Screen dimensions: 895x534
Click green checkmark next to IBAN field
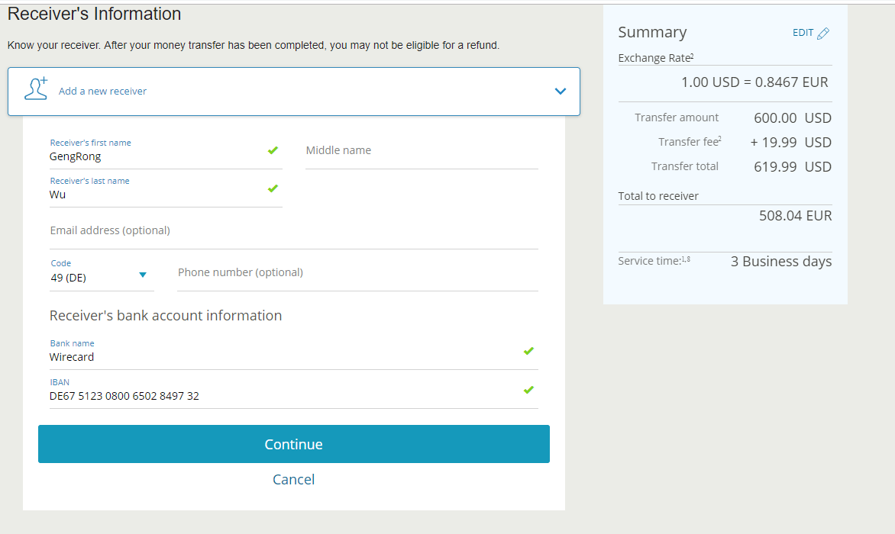(x=528, y=390)
